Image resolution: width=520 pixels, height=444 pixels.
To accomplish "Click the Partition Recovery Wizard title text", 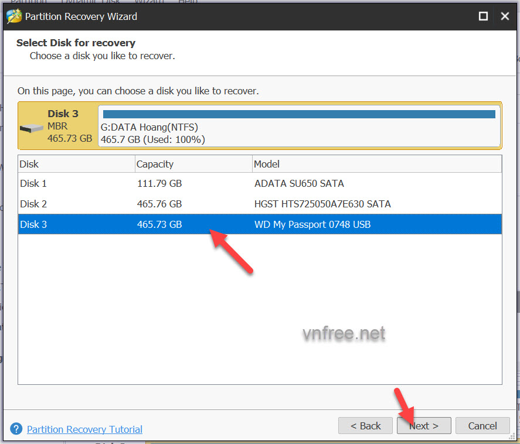I will pyautogui.click(x=81, y=16).
